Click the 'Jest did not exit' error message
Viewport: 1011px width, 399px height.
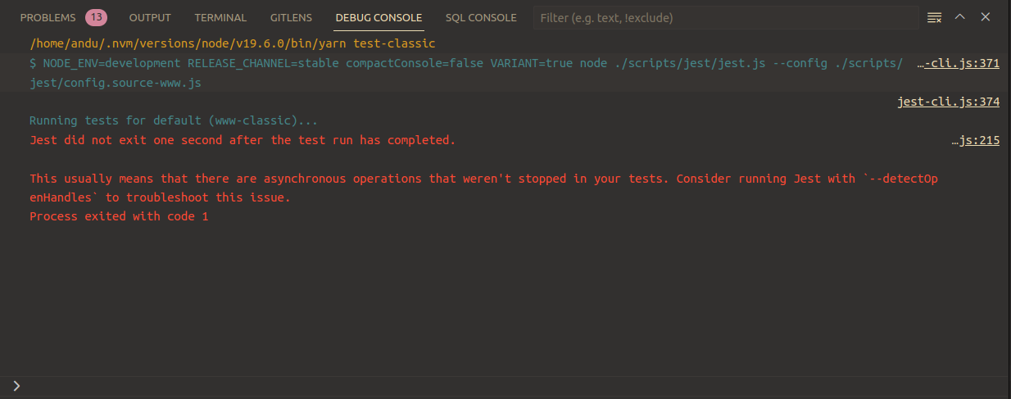pos(242,140)
